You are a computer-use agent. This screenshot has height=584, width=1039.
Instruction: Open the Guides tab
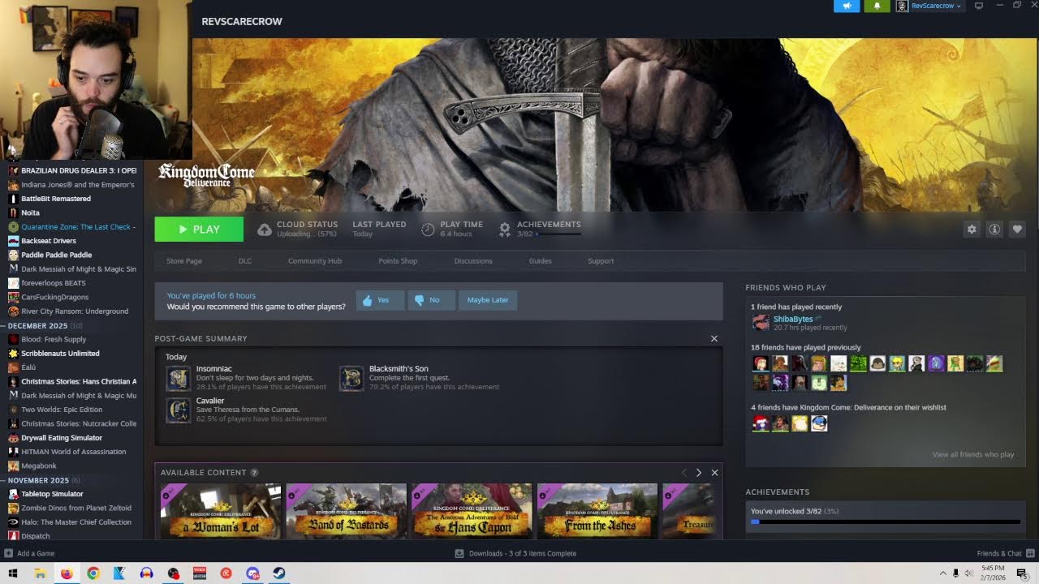(x=541, y=261)
